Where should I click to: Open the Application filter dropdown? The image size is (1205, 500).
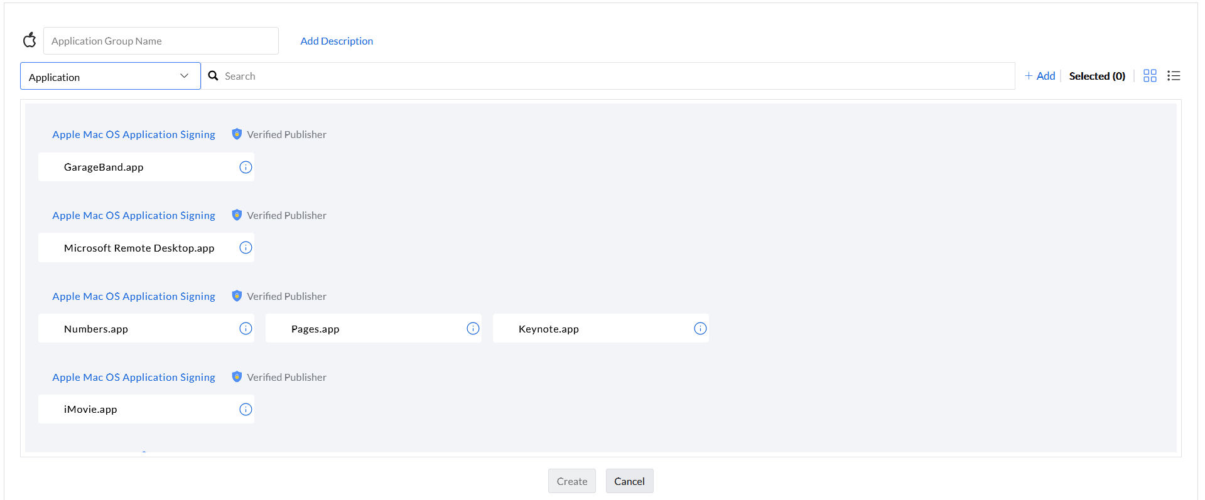point(111,76)
